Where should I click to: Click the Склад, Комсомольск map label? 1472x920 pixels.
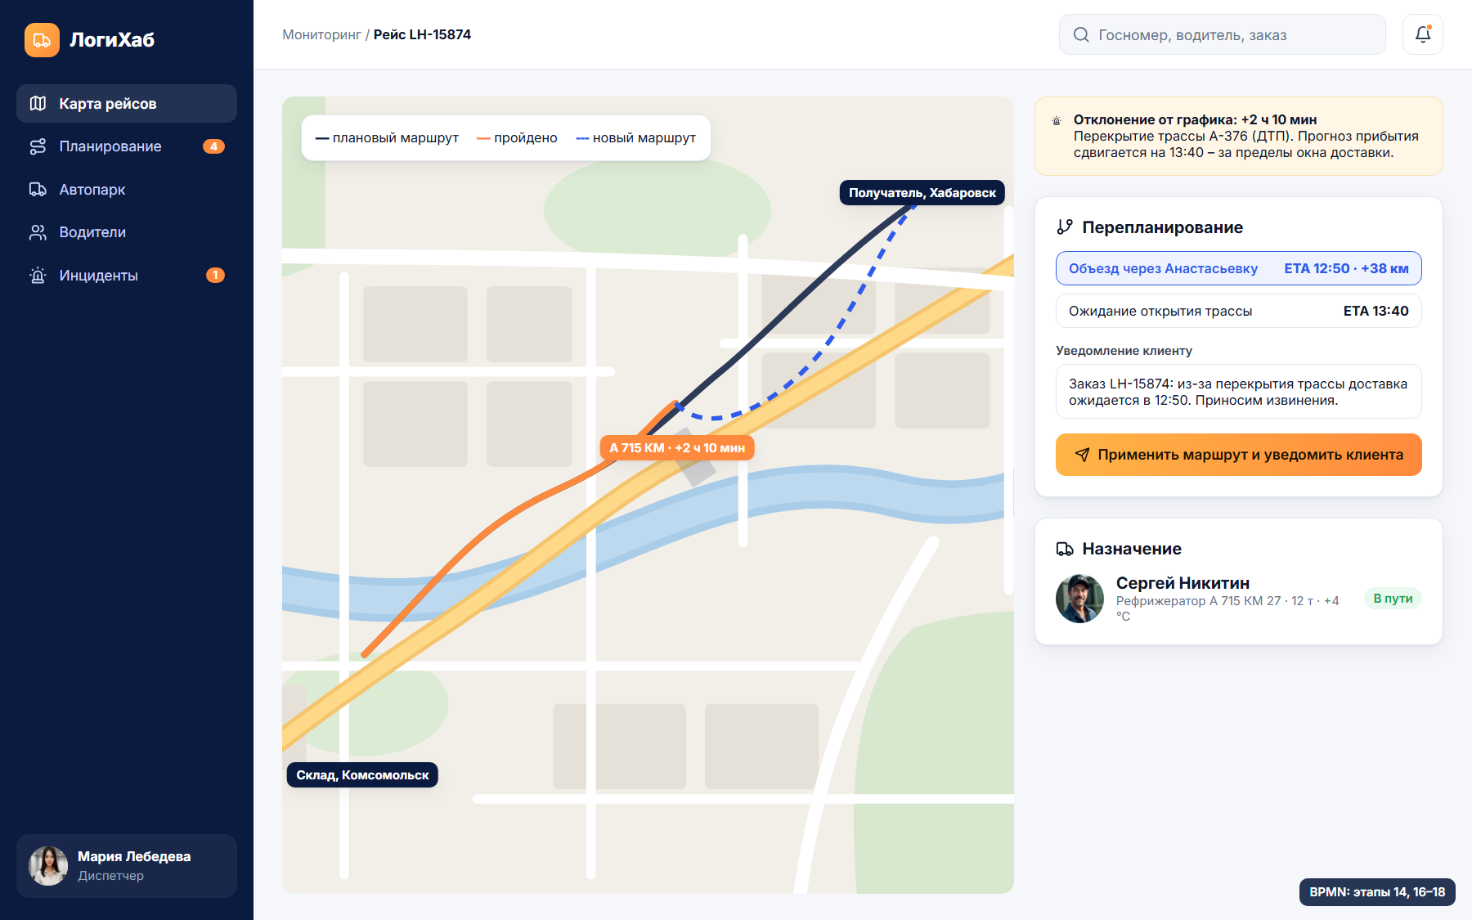362,775
